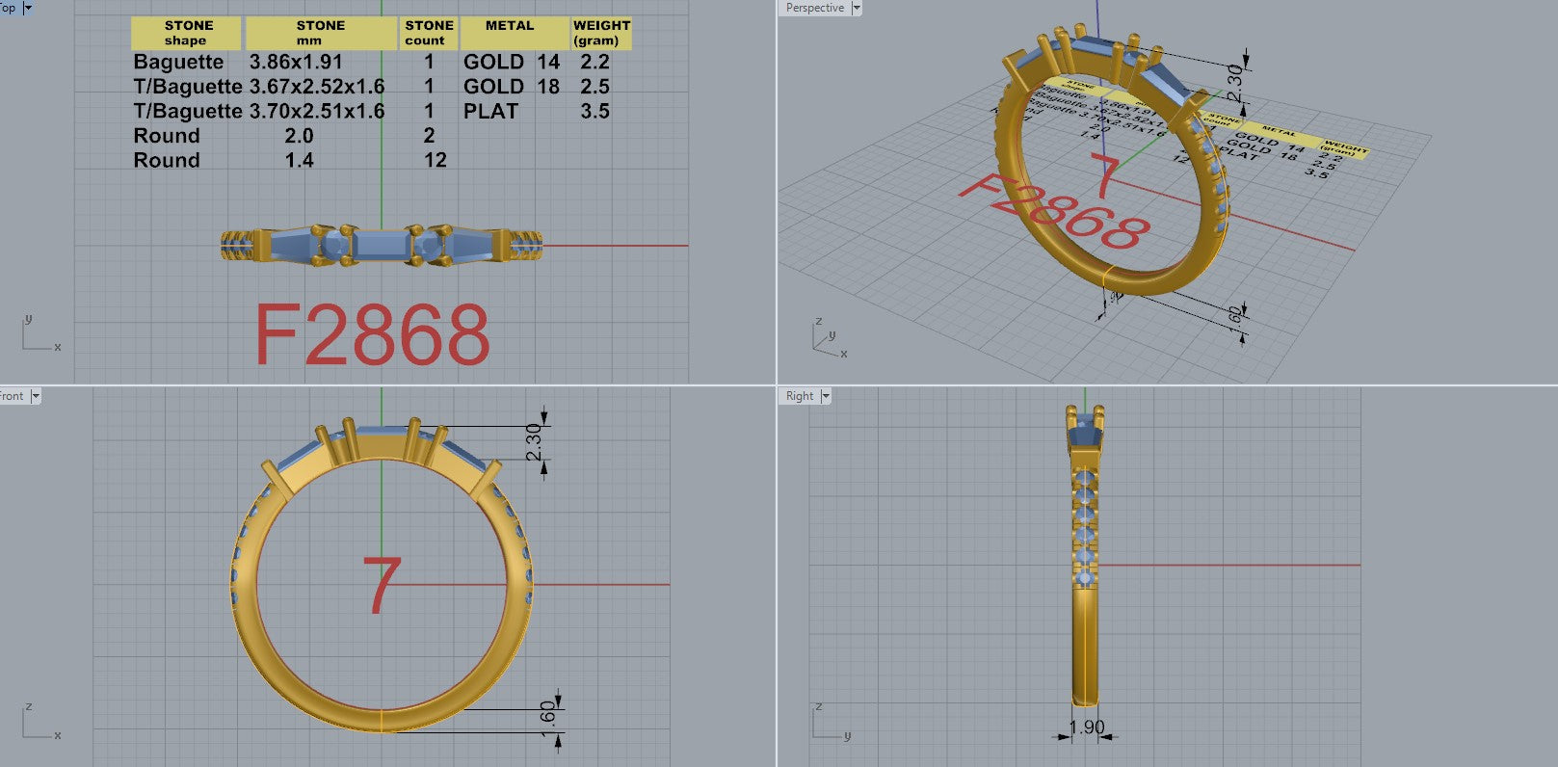The width and height of the screenshot is (1558, 767).
Task: Open the Perspective viewport dropdown arrow
Action: 856,9
